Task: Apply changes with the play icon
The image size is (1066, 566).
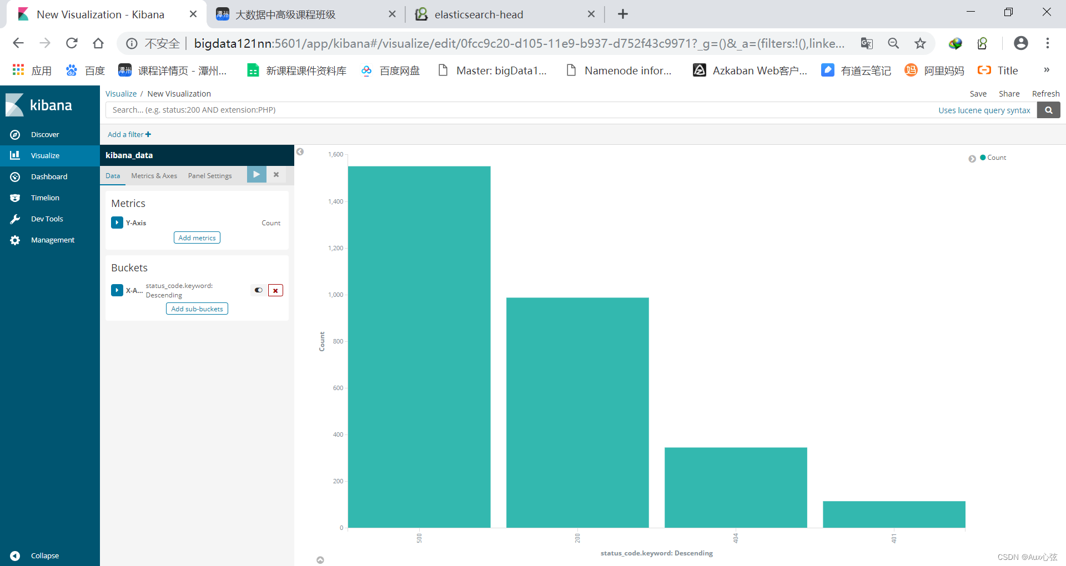Action: 256,174
